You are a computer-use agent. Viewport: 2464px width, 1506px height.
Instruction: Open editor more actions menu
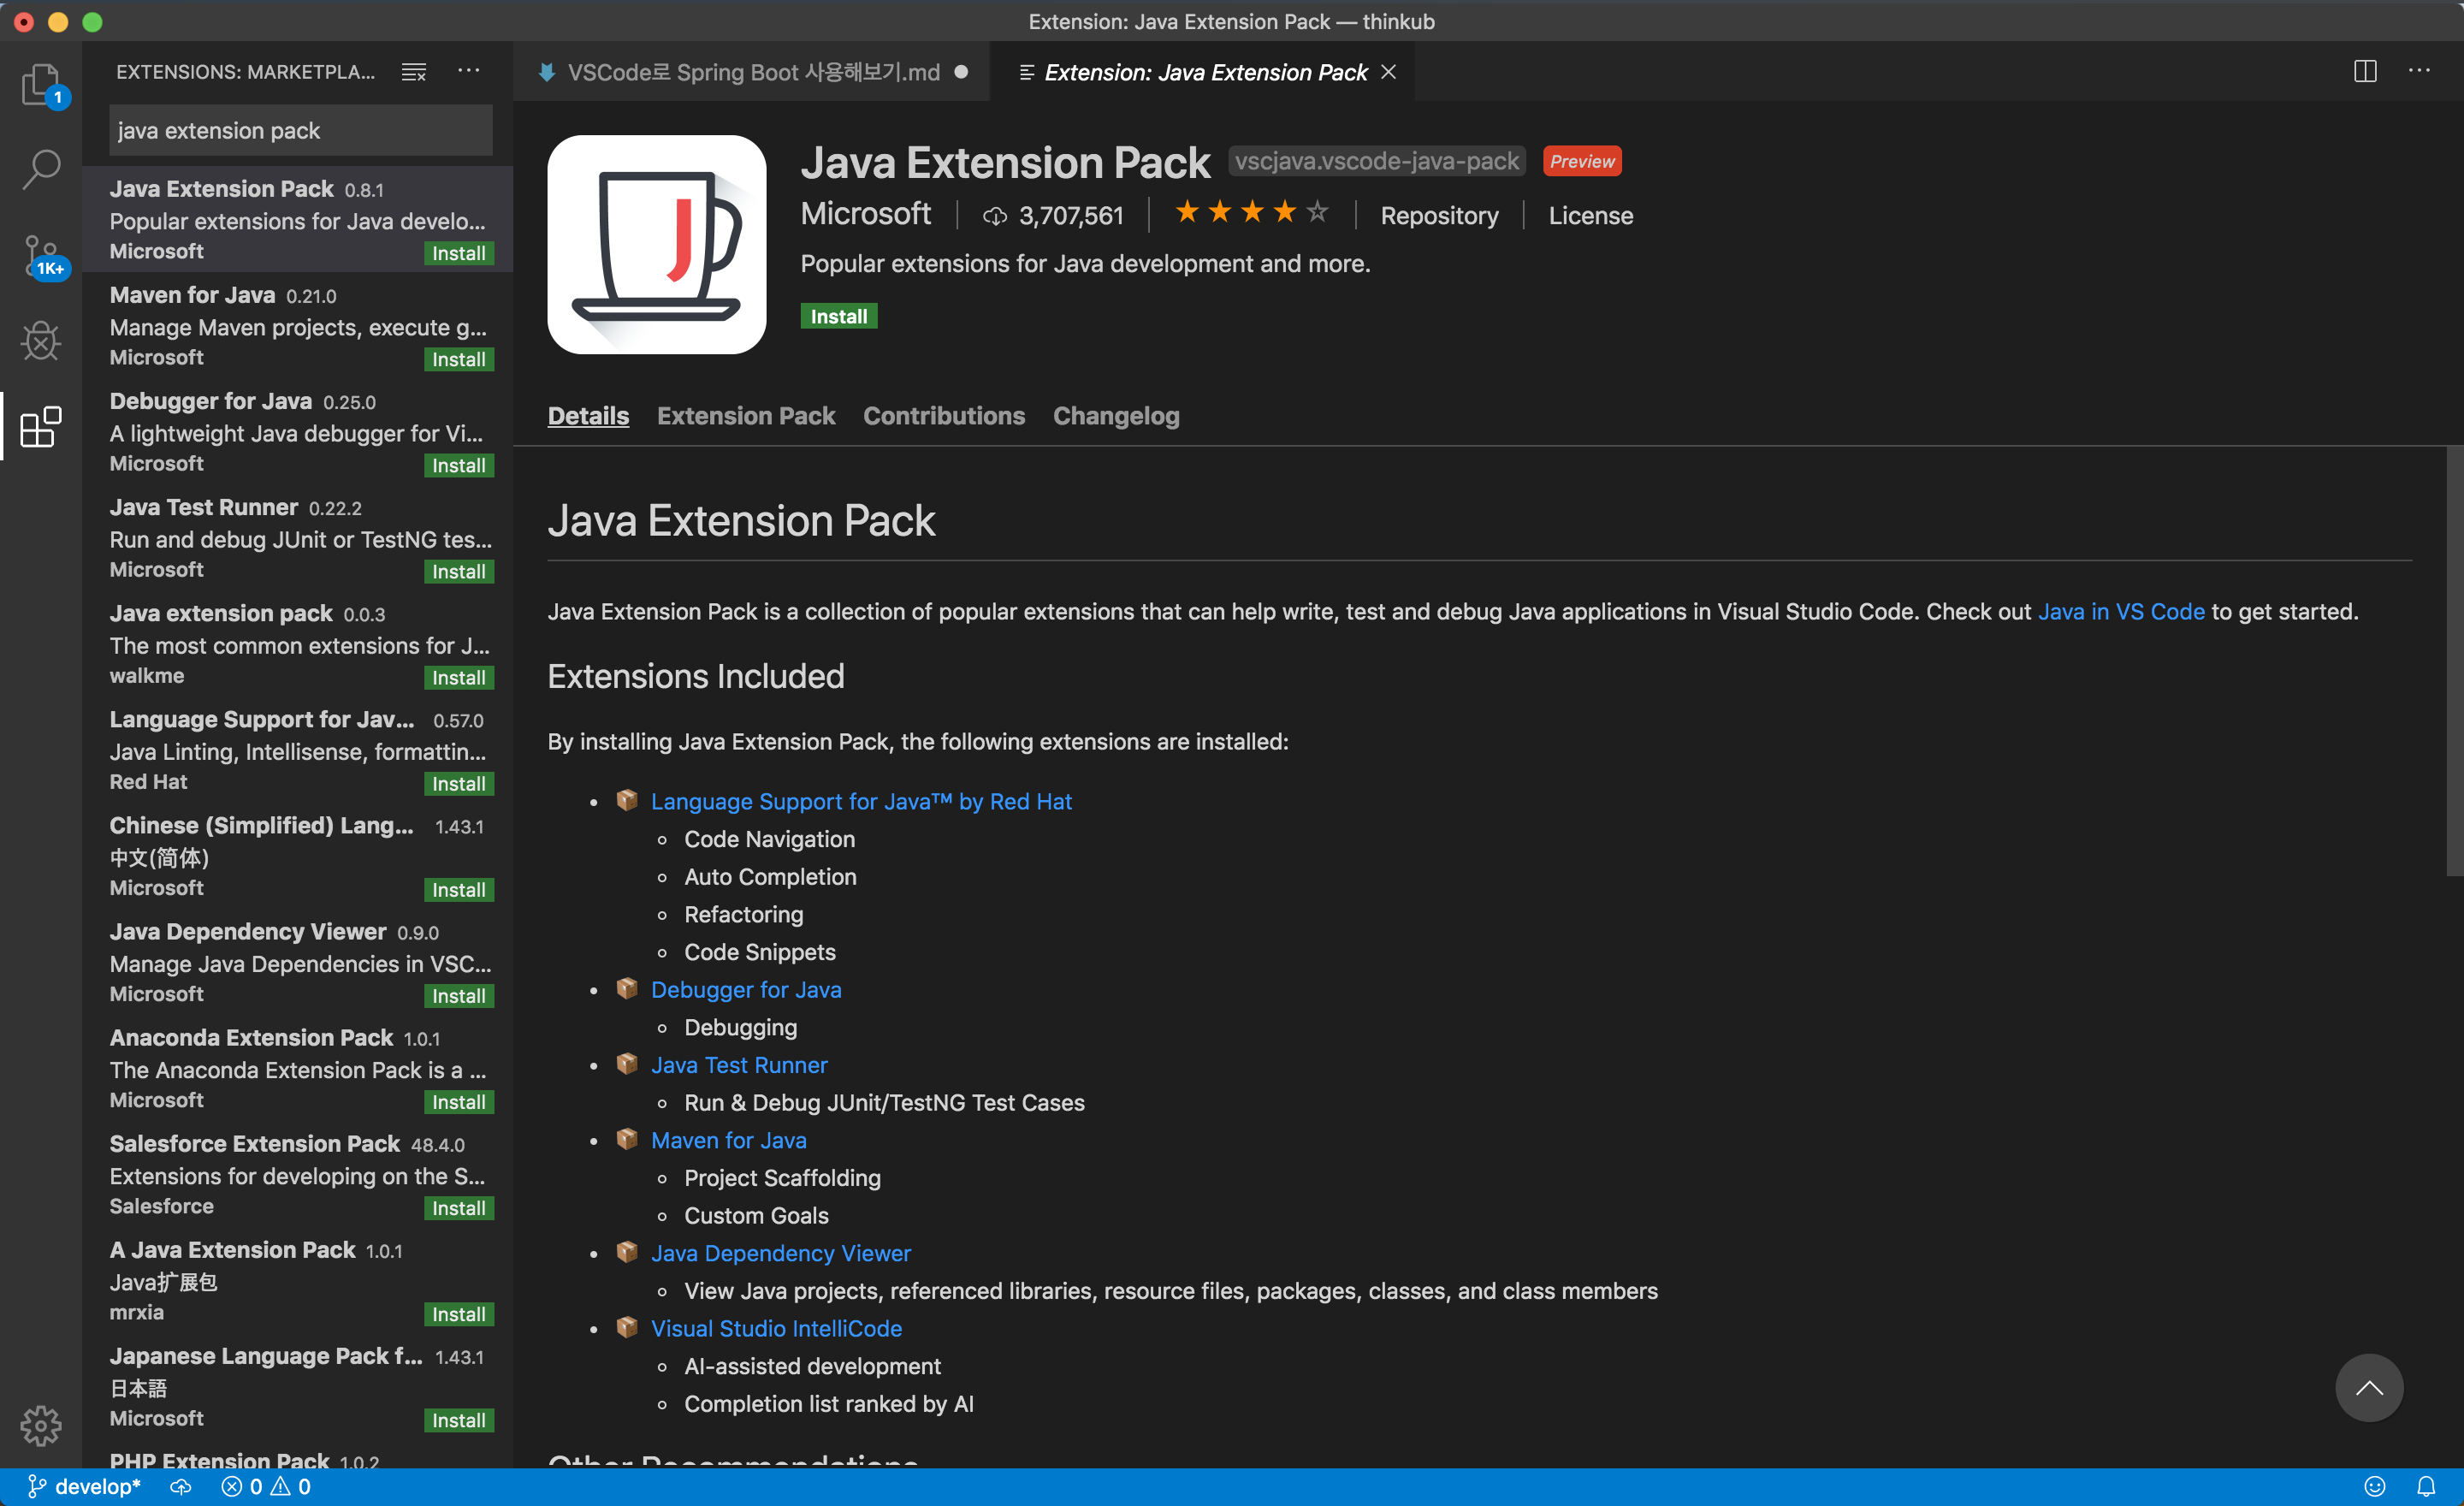tap(2419, 71)
